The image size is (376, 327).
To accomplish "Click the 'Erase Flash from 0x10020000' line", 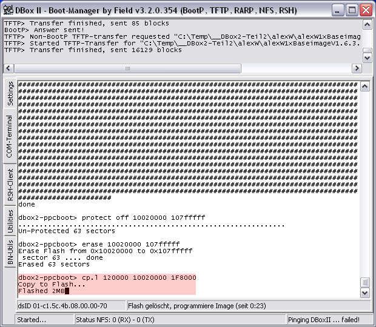I will [106, 251].
